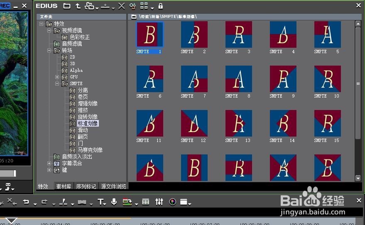Toggle the lock icon in the effects toolbar
365x225 pixels.
tap(160, 6)
